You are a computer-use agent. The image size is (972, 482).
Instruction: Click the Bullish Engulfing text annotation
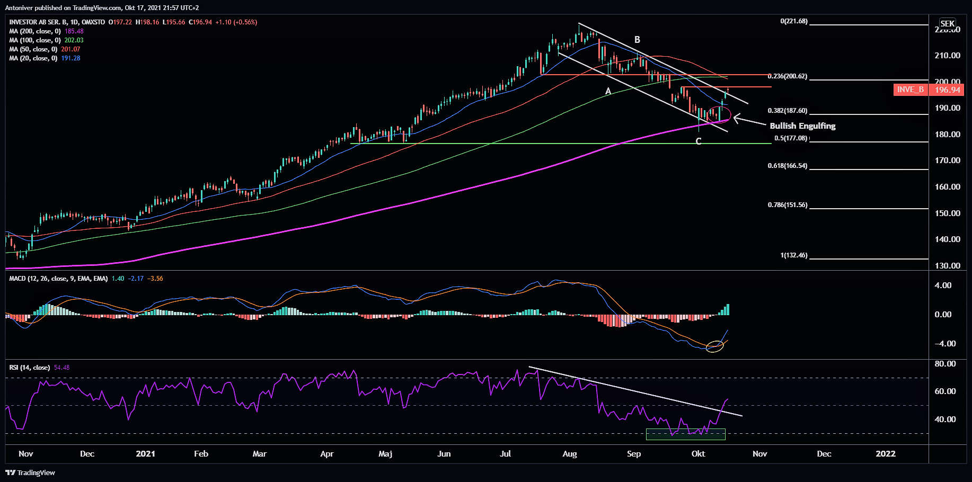(802, 126)
